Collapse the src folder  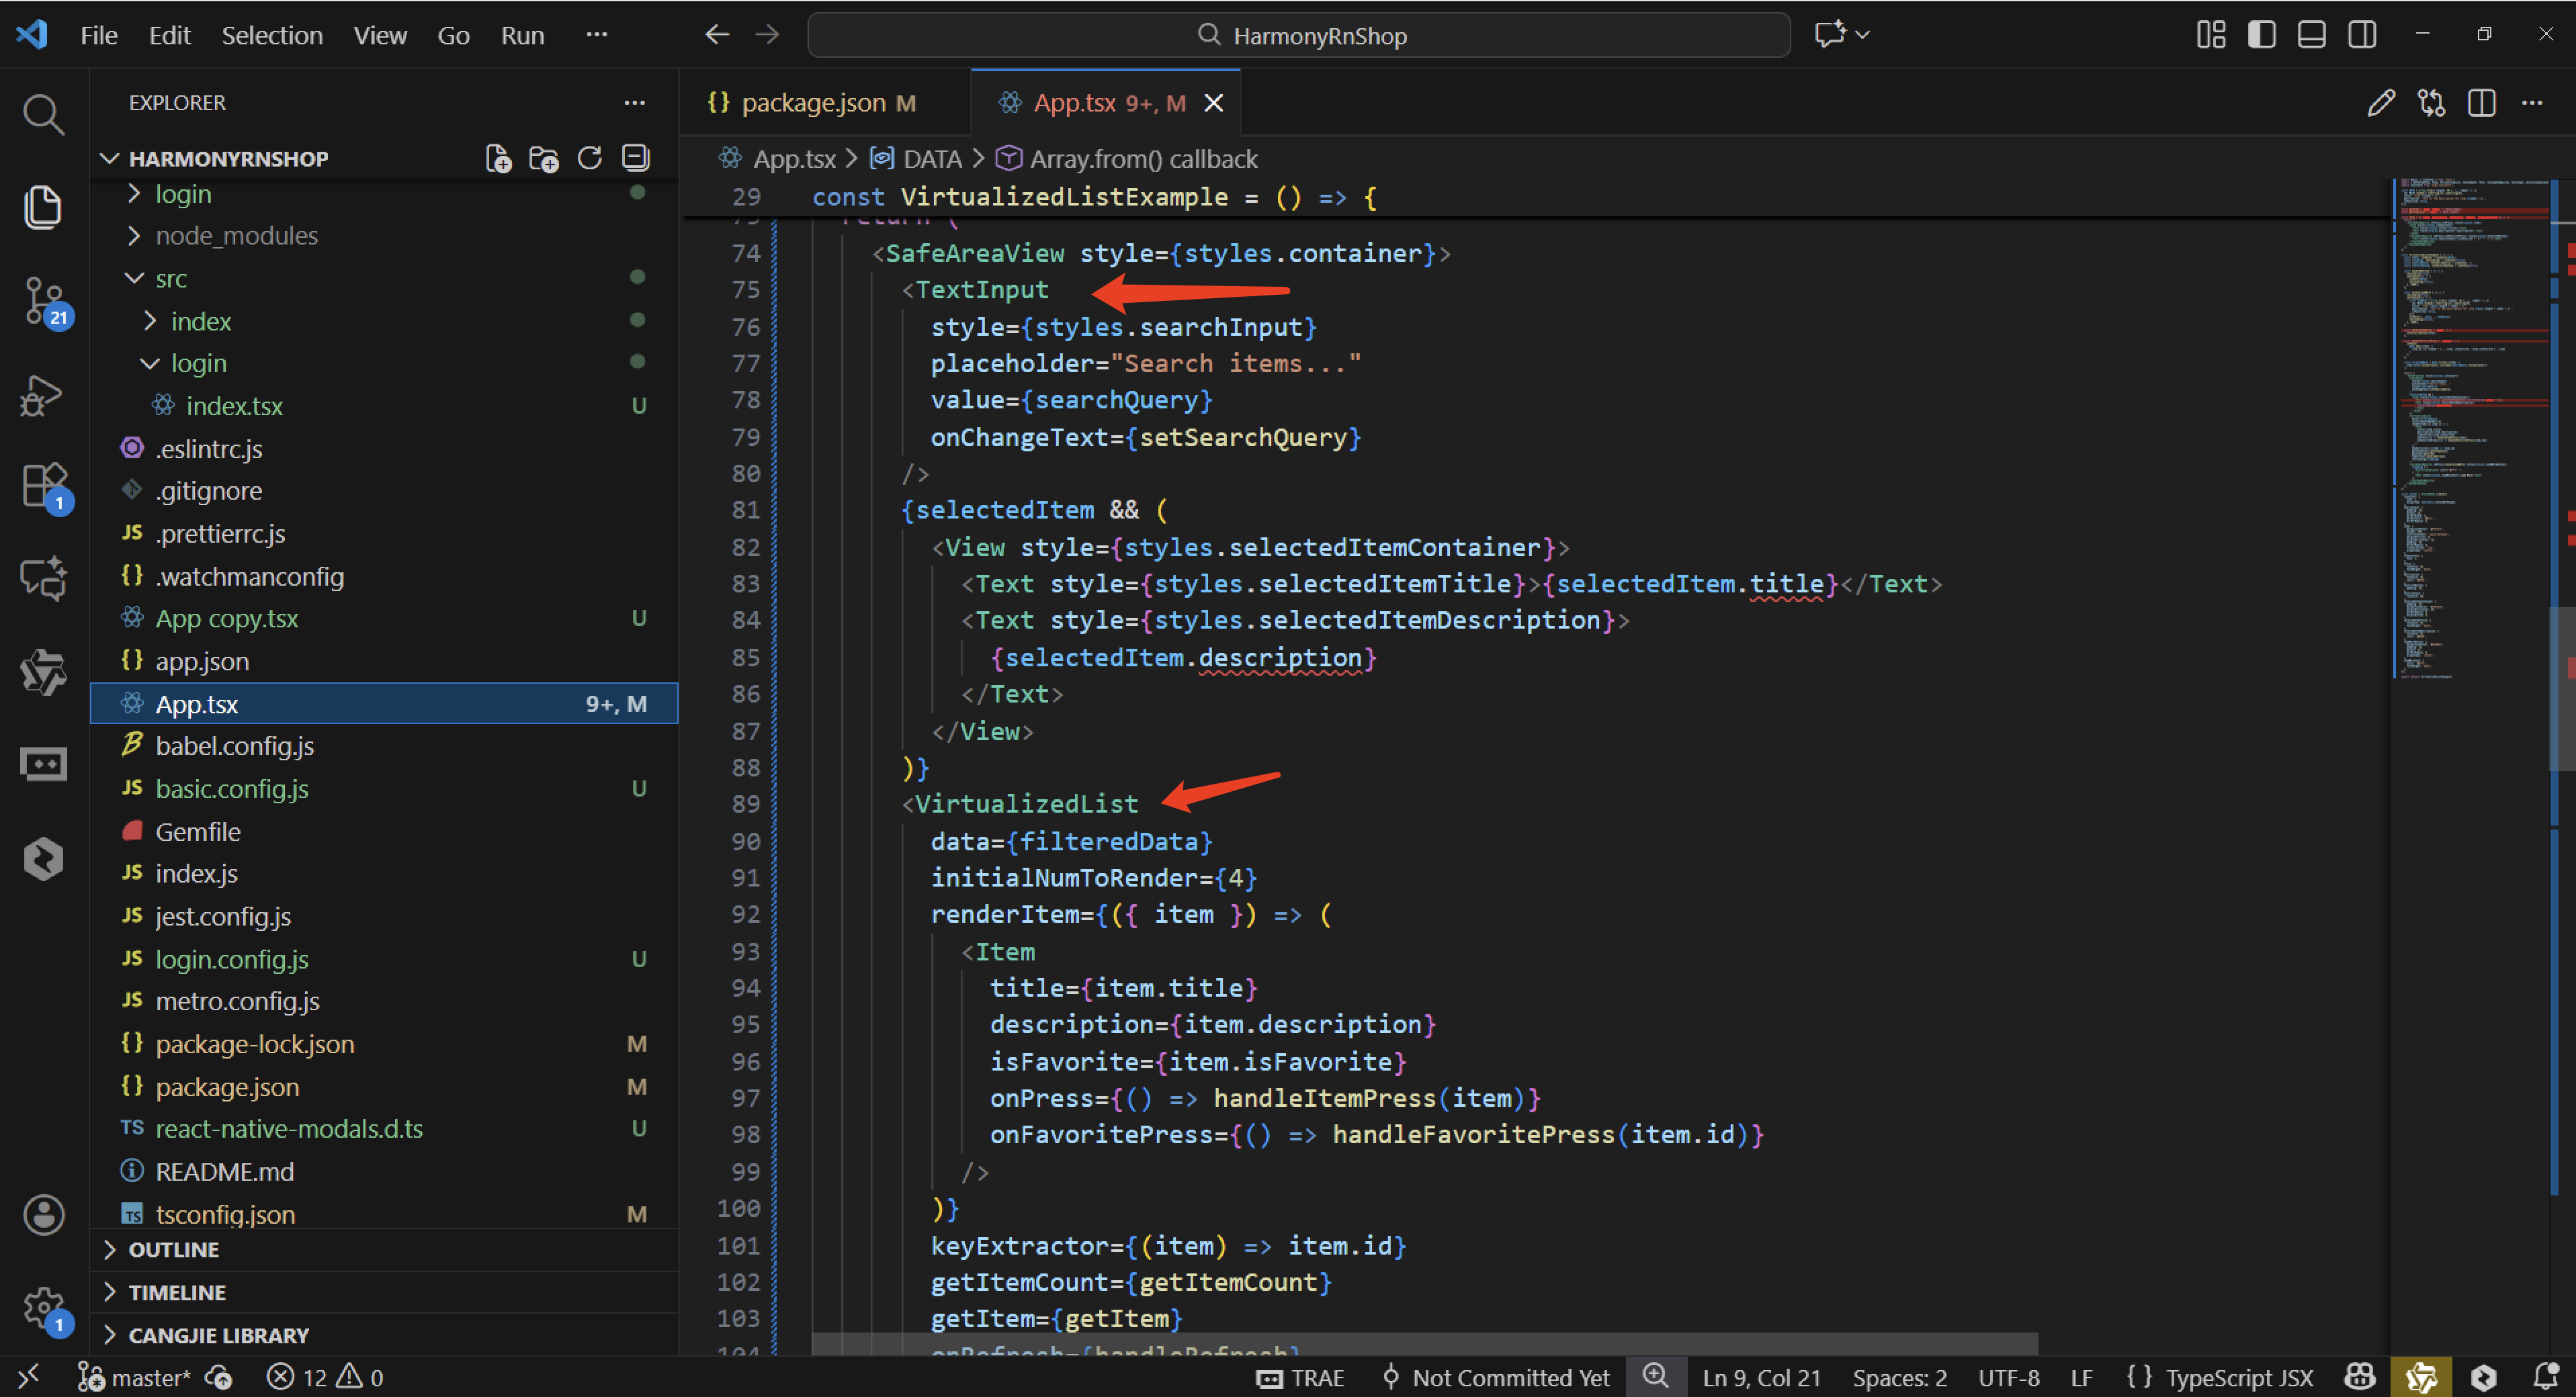(x=171, y=279)
